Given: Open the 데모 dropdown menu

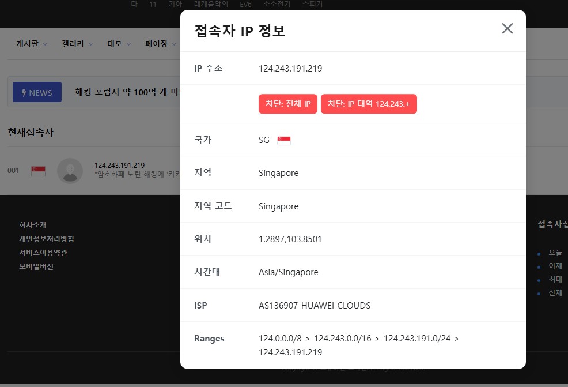Looking at the screenshot, I should point(118,44).
